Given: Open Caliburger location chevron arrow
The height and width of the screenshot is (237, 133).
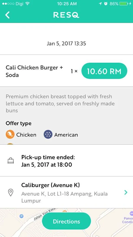Looking at the screenshot, I should click(x=126, y=192).
